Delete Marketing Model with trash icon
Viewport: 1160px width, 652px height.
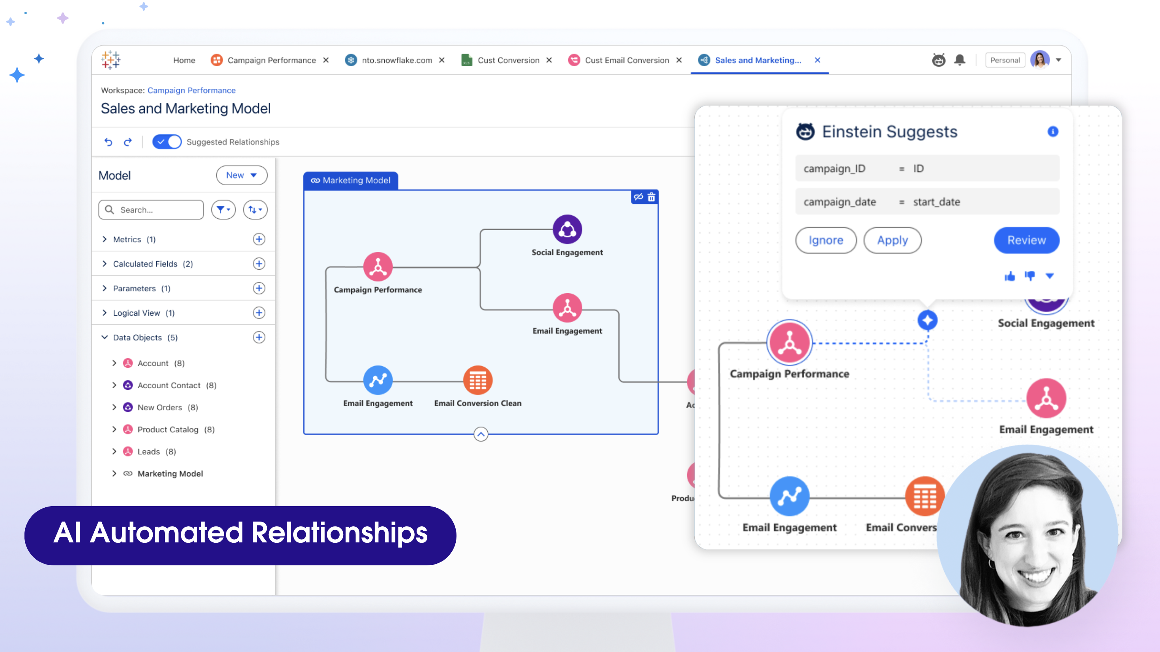651,197
